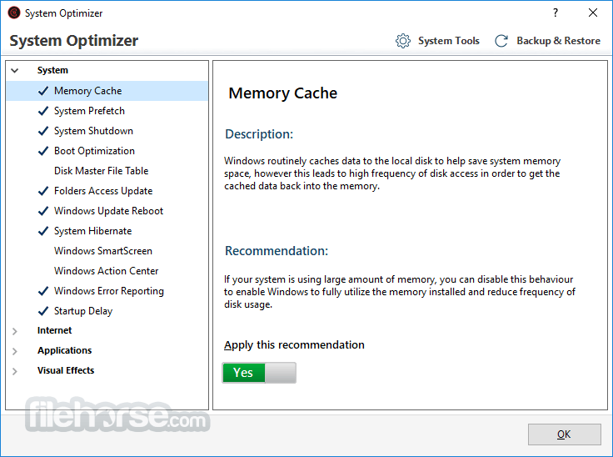Click the Memory Cache panel title
Screen dimensions: 613x457
pos(282,93)
